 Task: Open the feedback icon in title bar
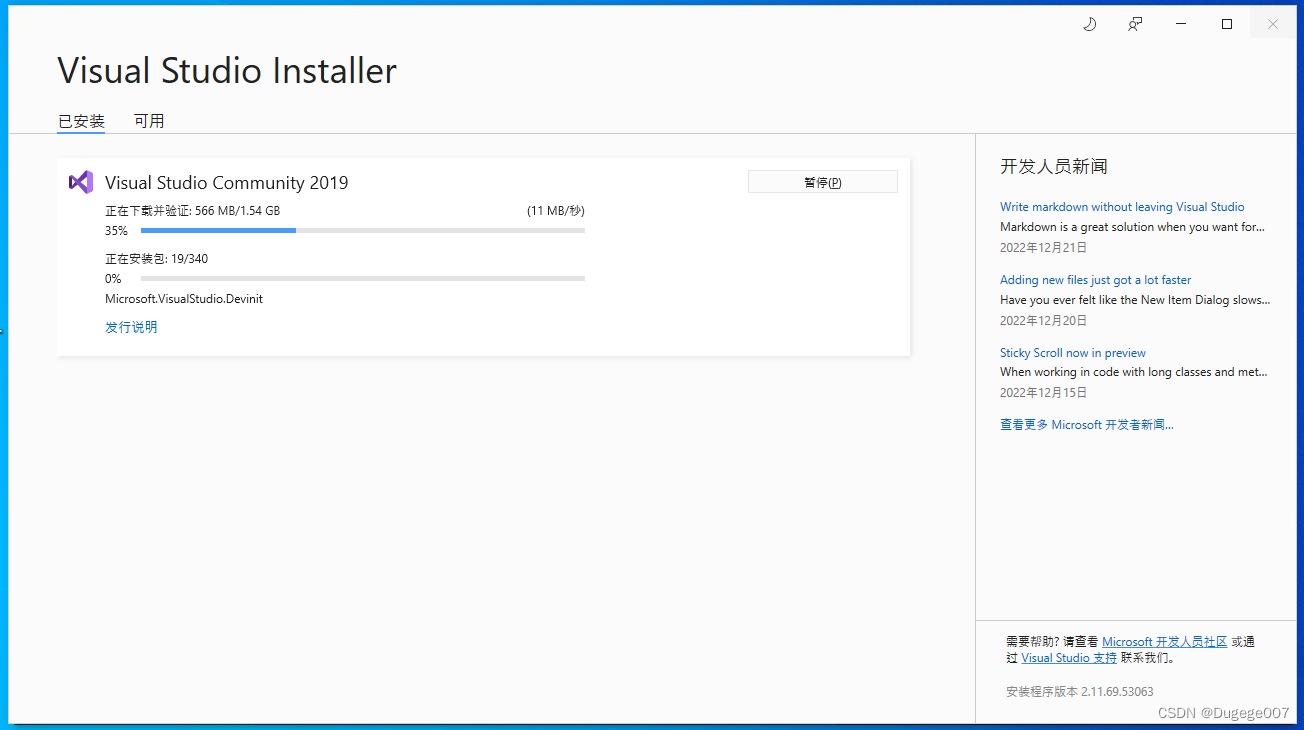point(1135,24)
